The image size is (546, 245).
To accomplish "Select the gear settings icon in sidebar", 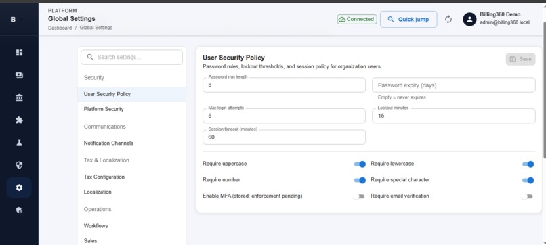I will [x=19, y=187].
